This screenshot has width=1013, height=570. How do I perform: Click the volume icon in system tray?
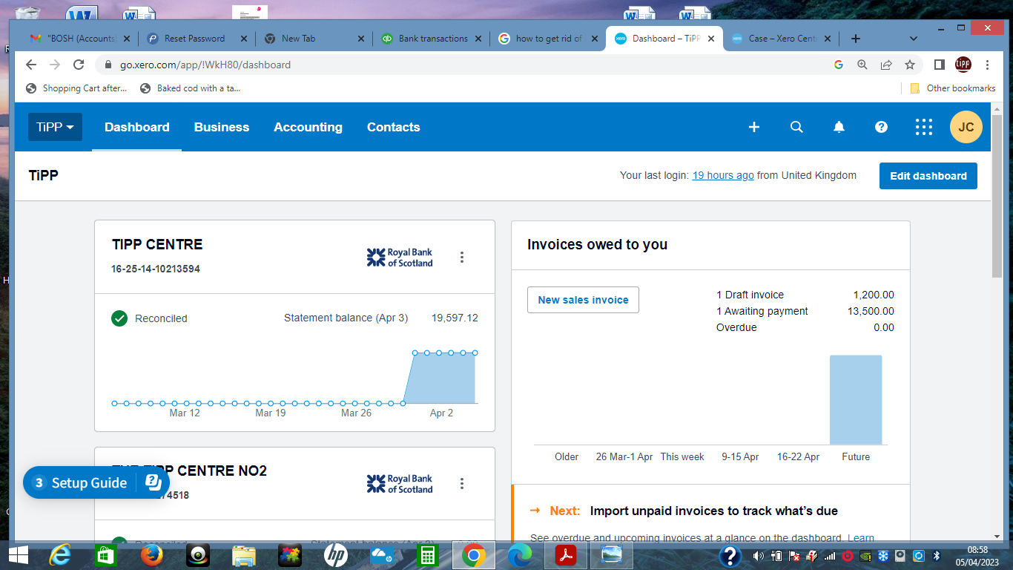758,556
